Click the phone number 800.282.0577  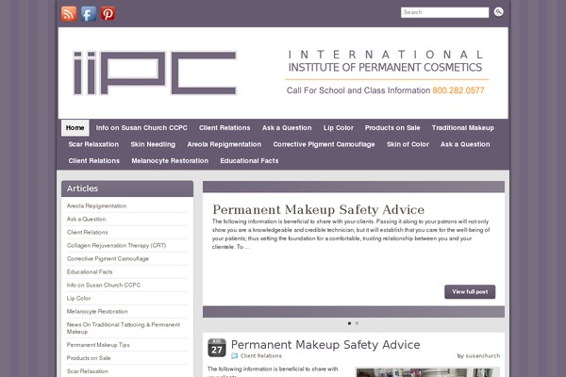pyautogui.click(x=458, y=90)
